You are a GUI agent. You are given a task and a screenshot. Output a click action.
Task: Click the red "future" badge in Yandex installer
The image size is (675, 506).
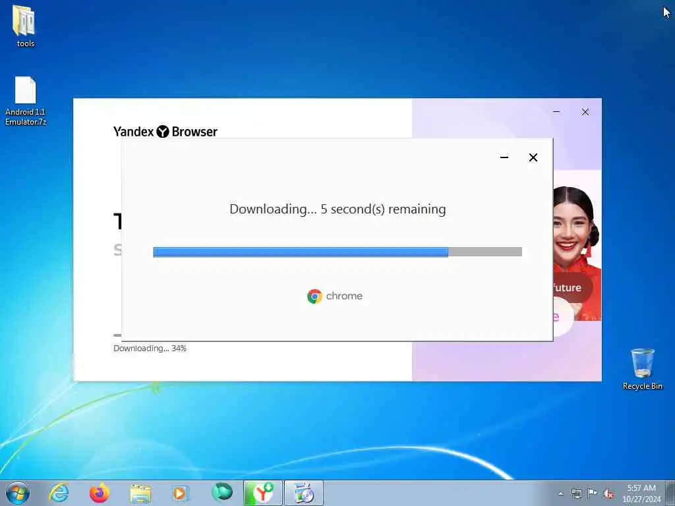[572, 287]
